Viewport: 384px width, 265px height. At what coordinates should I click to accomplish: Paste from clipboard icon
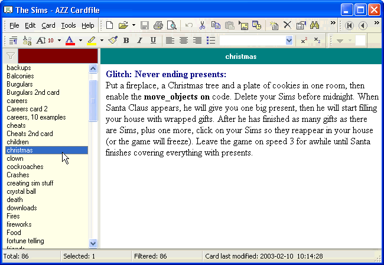pos(229,25)
